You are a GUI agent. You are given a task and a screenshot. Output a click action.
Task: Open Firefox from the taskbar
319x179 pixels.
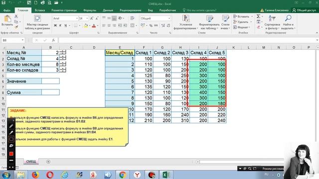[x=35, y=175]
